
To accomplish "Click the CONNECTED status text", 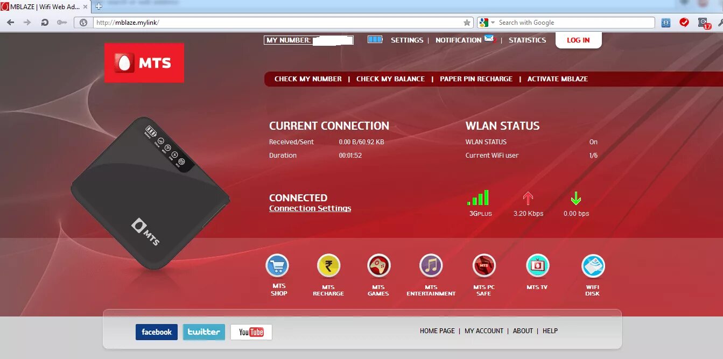I will tap(298, 198).
